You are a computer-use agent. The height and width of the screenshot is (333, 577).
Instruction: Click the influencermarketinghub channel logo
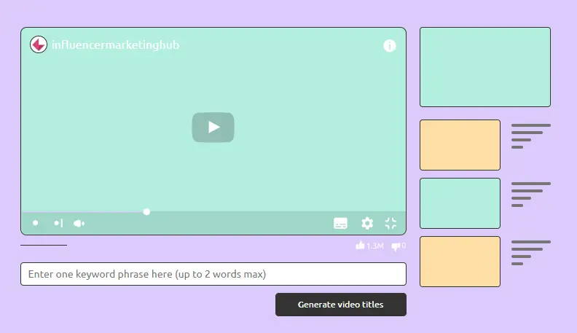point(39,44)
